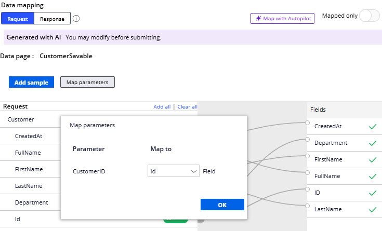Select Department in the Fields panel
This screenshot has height=231, width=382.
click(331, 143)
